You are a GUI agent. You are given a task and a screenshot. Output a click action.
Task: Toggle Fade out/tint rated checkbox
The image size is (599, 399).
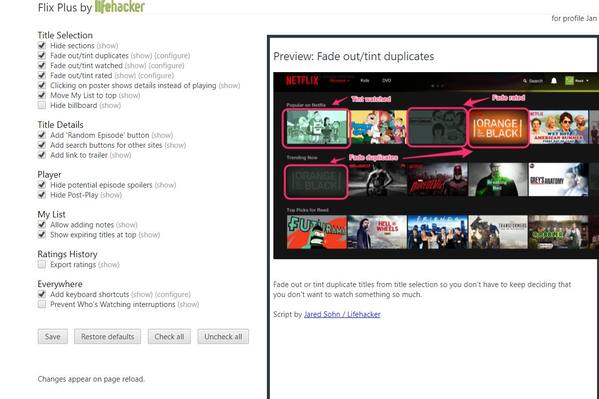pyautogui.click(x=42, y=75)
